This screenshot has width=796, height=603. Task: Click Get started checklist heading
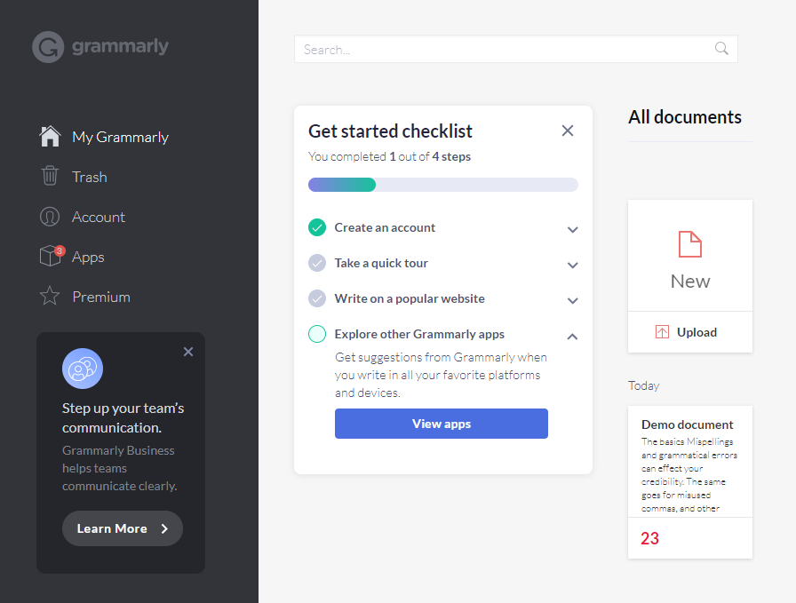click(x=390, y=131)
